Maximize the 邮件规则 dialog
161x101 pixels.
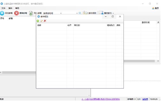click(113, 16)
